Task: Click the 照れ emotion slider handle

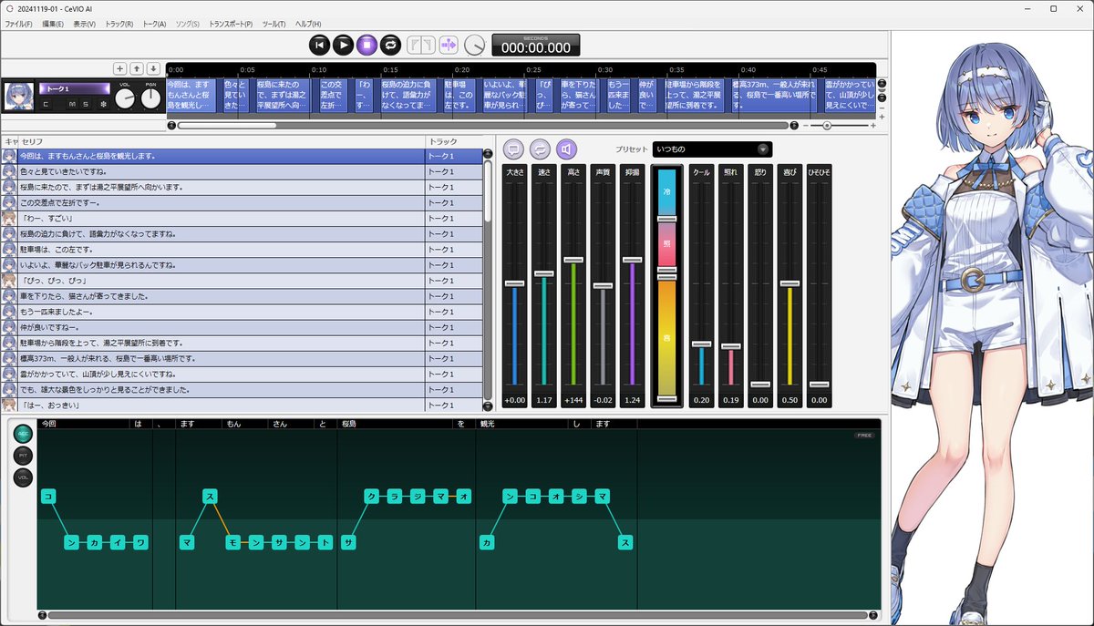Action: [730, 345]
